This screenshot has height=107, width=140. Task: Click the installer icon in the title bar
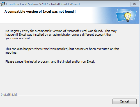click(x=3, y=4)
